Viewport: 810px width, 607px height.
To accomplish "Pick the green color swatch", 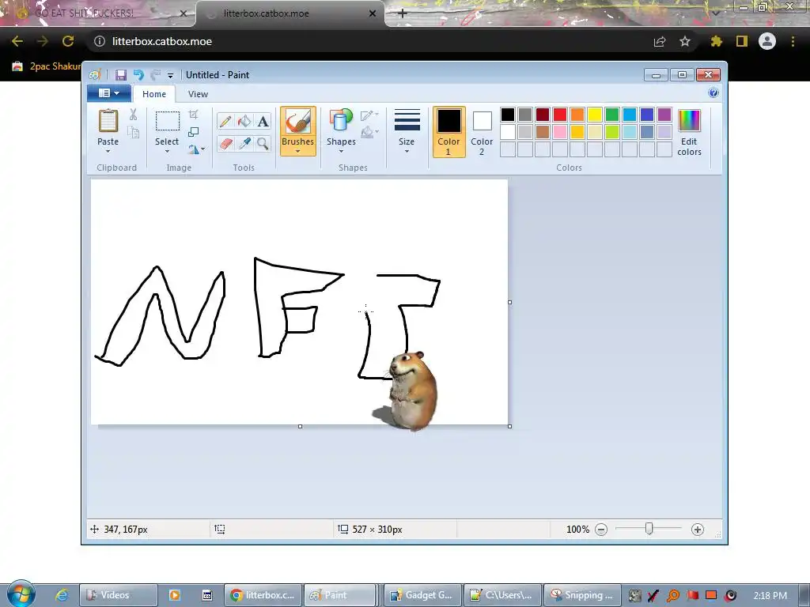I will pyautogui.click(x=612, y=115).
